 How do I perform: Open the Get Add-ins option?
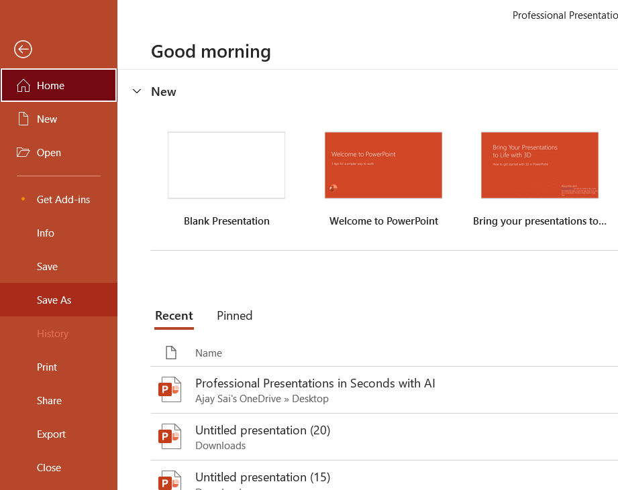63,200
